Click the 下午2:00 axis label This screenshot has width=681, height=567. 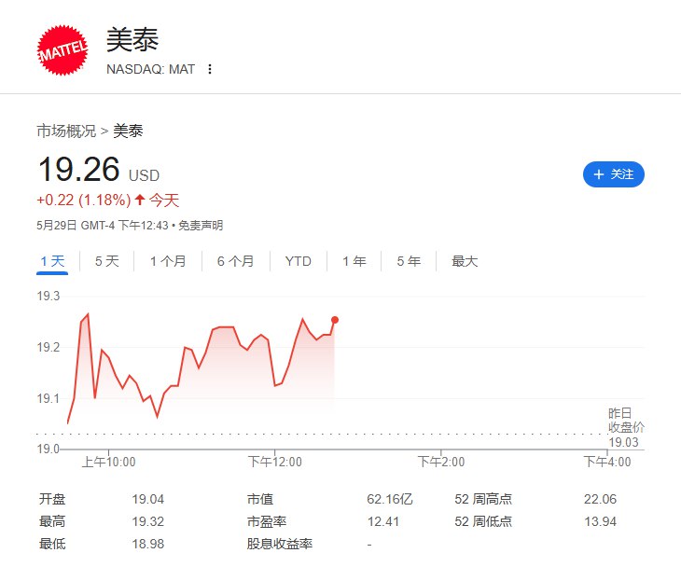click(x=441, y=462)
